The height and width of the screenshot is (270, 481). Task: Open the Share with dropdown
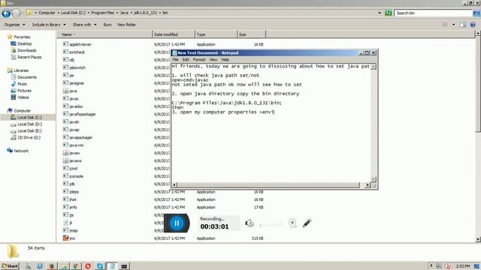(x=84, y=25)
